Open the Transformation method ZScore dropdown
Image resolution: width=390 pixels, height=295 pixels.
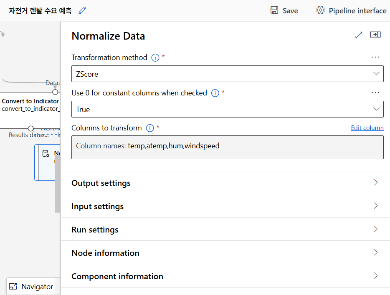pyautogui.click(x=228, y=74)
